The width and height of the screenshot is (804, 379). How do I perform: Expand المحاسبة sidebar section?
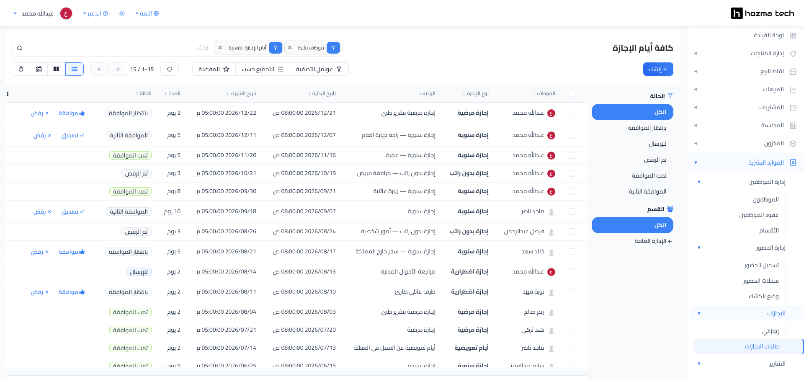pos(745,125)
